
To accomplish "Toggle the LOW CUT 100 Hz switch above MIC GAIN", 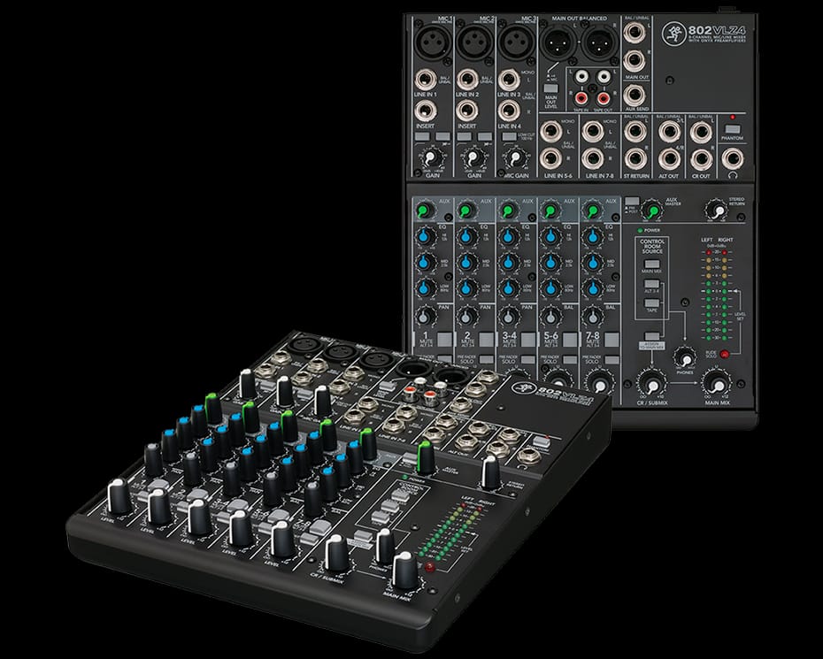I will coord(509,136).
